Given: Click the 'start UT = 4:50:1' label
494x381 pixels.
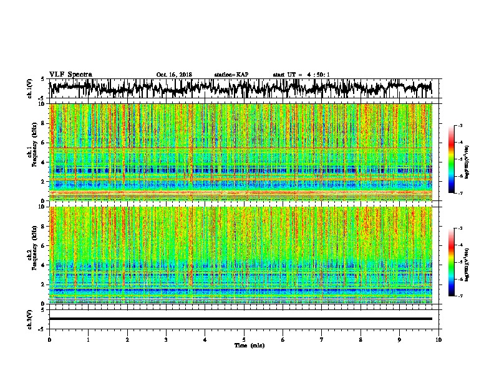Looking at the screenshot, I should [301, 75].
